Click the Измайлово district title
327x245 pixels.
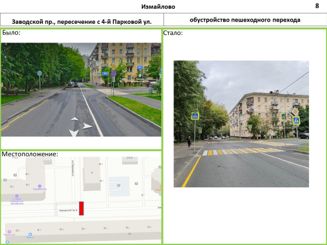point(158,6)
